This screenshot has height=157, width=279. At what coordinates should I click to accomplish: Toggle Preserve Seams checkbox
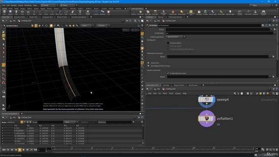(x=168, y=43)
